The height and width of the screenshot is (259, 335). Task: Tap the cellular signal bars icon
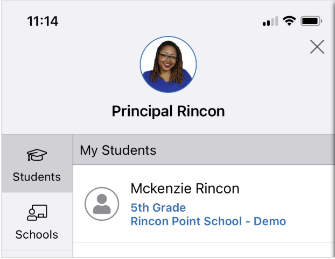pyautogui.click(x=270, y=21)
